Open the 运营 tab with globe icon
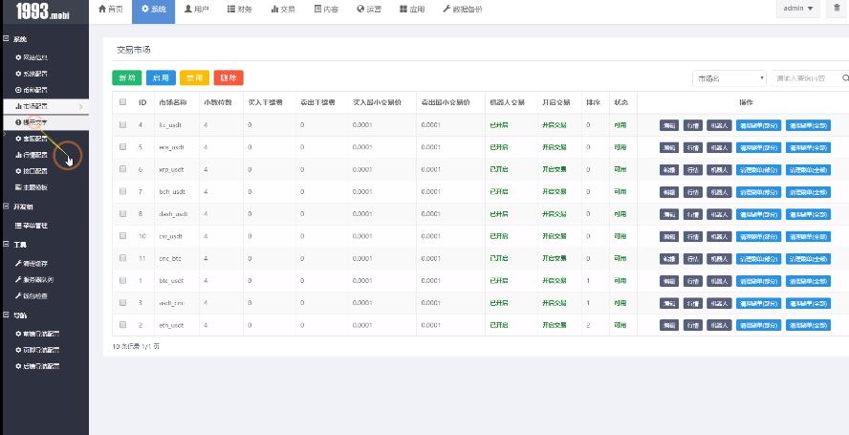The height and width of the screenshot is (435, 849). click(368, 9)
